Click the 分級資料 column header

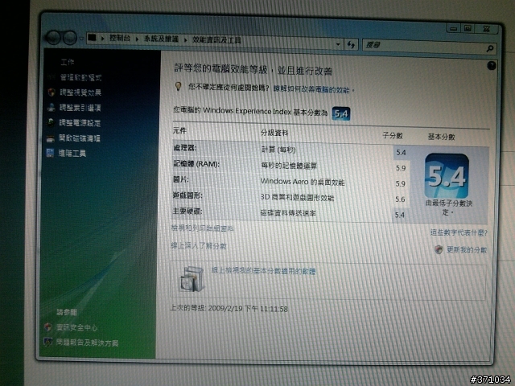point(274,133)
